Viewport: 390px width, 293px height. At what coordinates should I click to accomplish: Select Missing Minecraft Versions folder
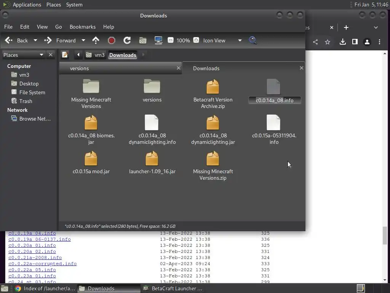(91, 94)
